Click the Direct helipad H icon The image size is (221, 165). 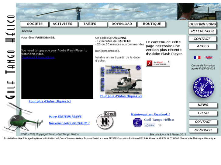[x=105, y=121]
